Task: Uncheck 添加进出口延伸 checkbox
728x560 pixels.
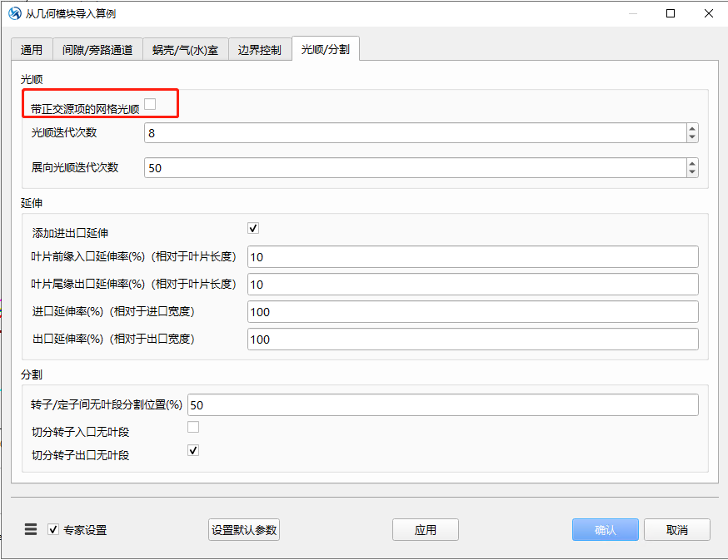Action: click(253, 228)
